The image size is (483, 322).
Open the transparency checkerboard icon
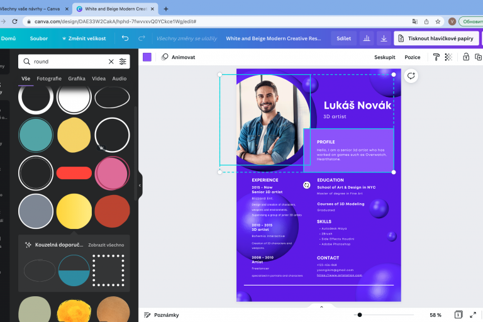tap(448, 57)
